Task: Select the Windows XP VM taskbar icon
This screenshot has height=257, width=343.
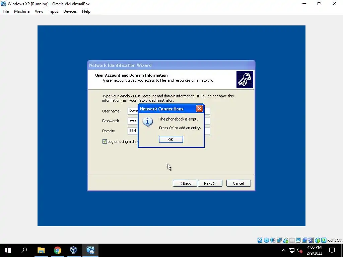Action: pyautogui.click(x=90, y=250)
